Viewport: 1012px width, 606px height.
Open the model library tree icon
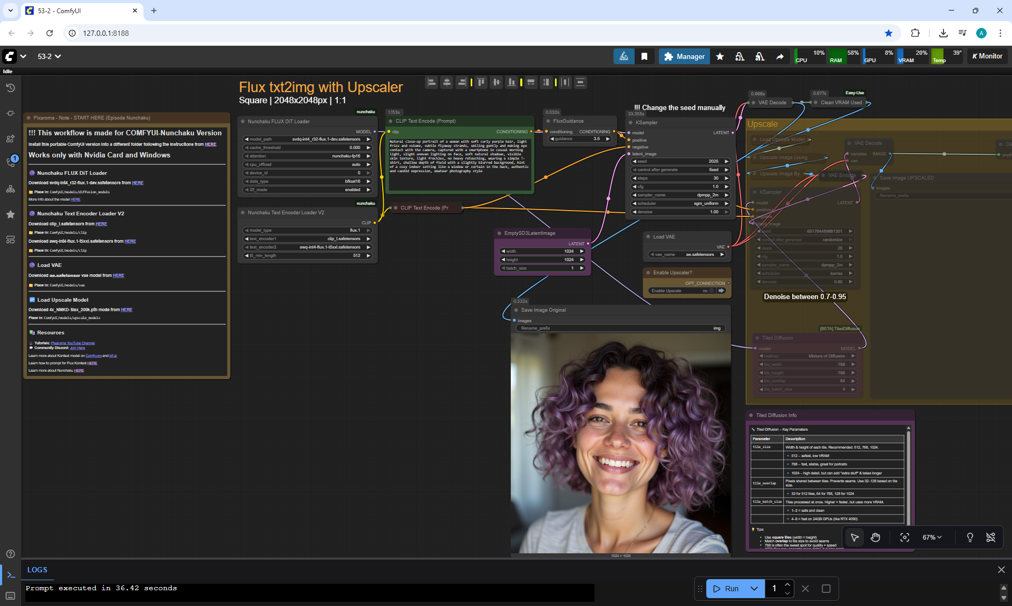click(10, 189)
